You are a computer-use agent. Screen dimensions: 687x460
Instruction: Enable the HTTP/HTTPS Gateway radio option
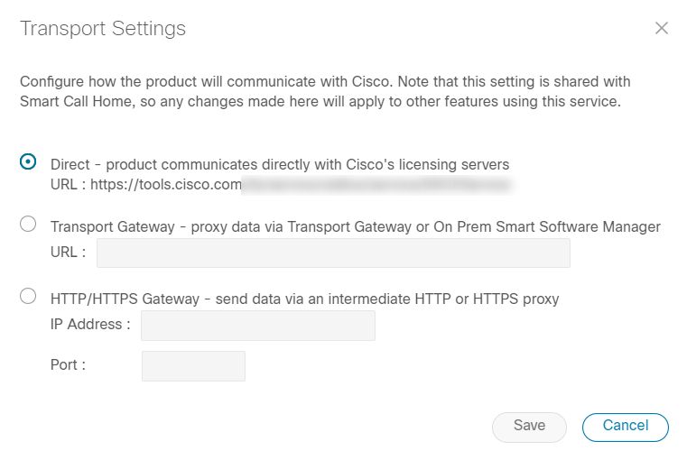pyautogui.click(x=29, y=297)
